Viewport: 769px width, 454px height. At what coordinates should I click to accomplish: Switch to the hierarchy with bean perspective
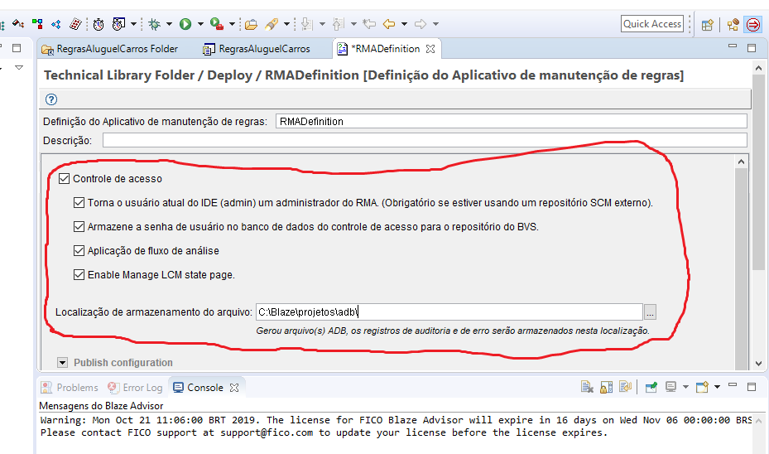click(x=733, y=25)
